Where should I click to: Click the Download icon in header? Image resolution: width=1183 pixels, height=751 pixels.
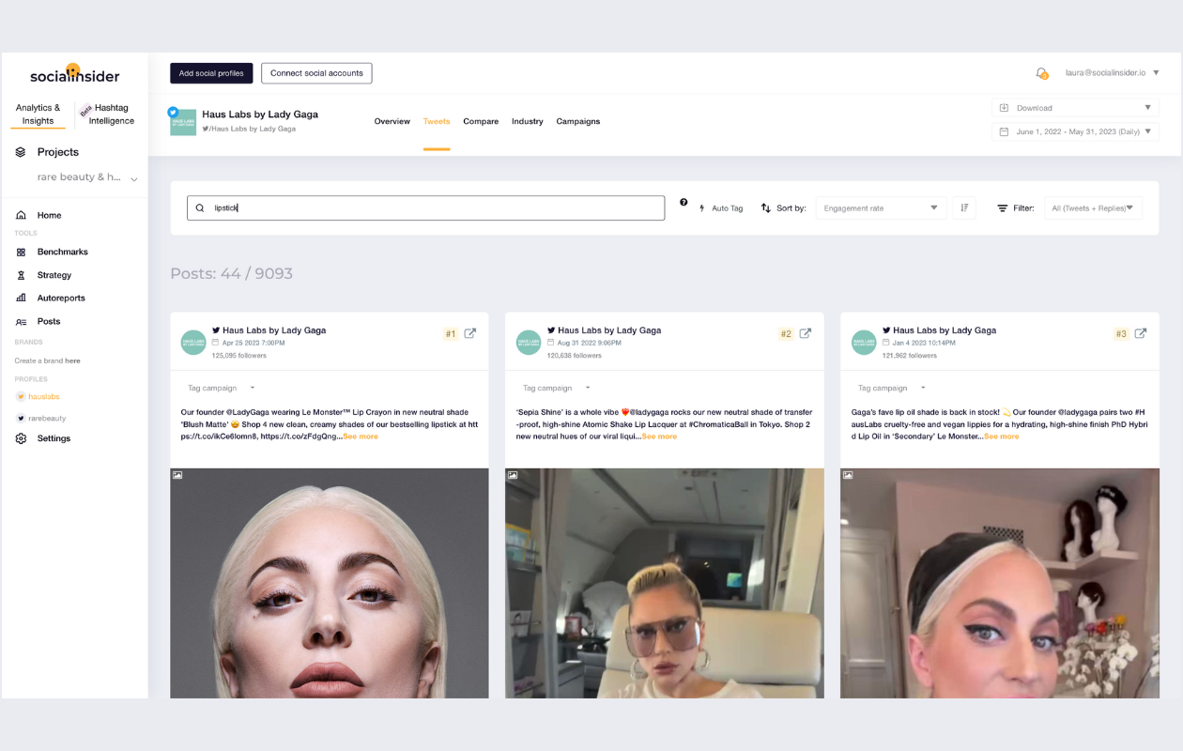click(1004, 108)
